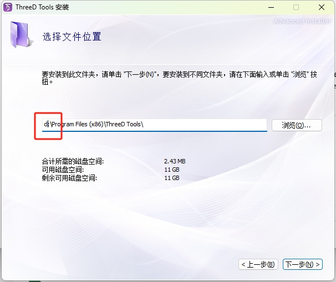The width and height of the screenshot is (336, 282).
Task: Go back with 上一步(B) button
Action: [258, 264]
